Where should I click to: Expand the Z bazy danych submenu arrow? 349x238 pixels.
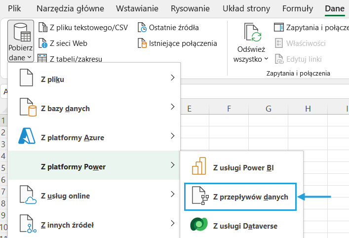pos(172,107)
